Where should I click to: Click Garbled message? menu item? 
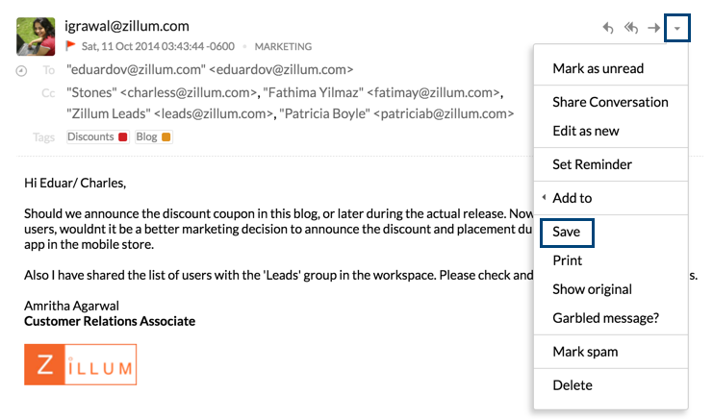tap(605, 318)
